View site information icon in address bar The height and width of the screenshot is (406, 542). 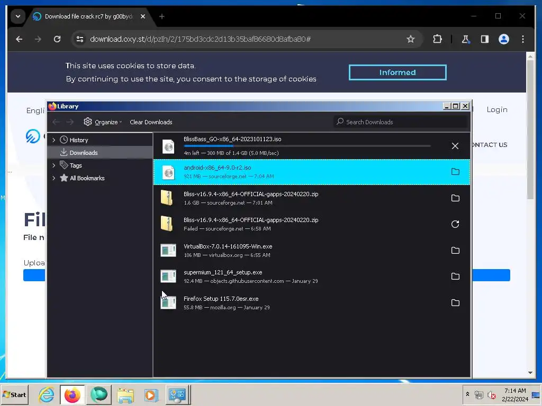[80, 39]
